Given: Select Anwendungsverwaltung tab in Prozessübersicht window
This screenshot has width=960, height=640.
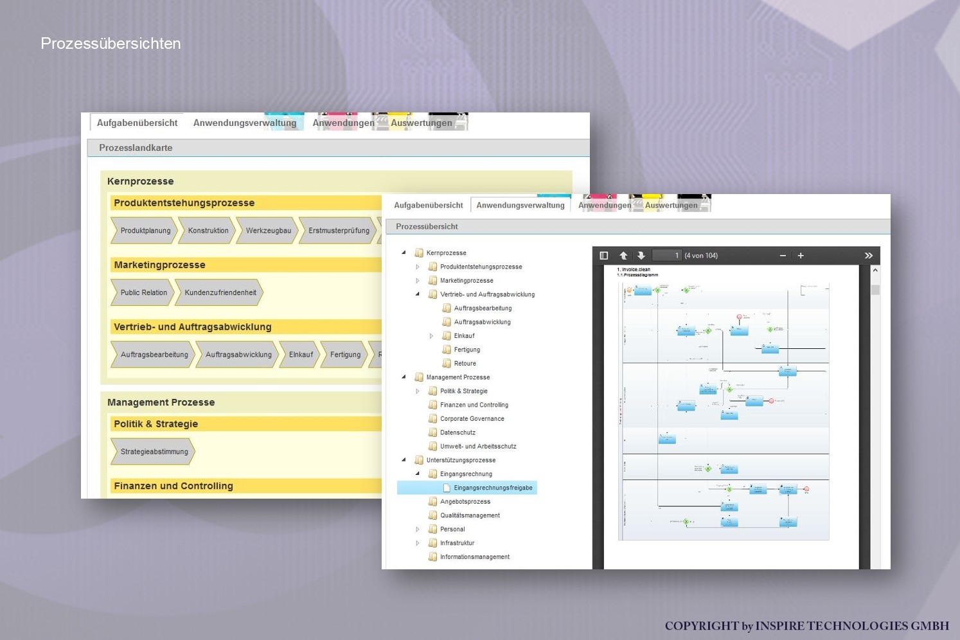Looking at the screenshot, I should click(520, 205).
